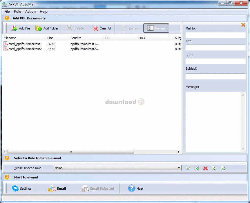
Task: Click the file list scroll right arrow
Action: point(179,152)
